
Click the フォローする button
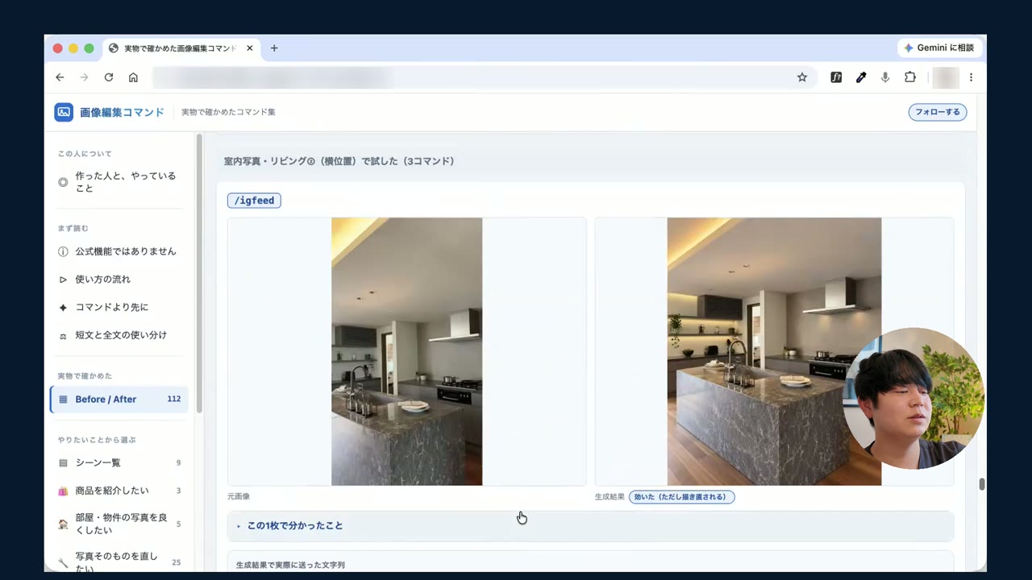click(x=938, y=112)
